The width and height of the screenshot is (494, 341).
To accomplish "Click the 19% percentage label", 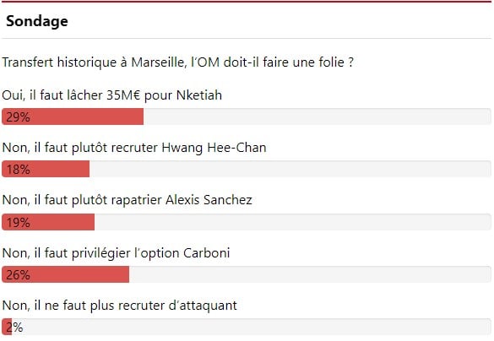I will 18,223.
